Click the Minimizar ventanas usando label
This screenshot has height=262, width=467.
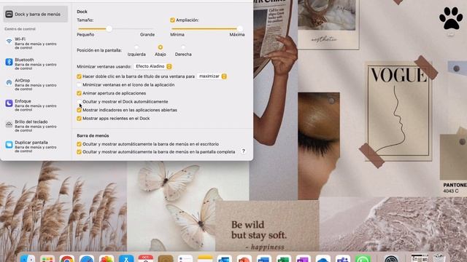(x=104, y=66)
